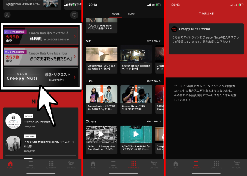Image resolution: width=247 pixels, height=176 pixels.
Task: Expand Others section with すべてみる
Action: [154, 121]
